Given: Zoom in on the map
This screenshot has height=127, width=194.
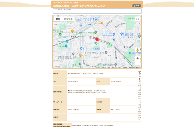Looking at the screenshot, I should pos(138,58).
